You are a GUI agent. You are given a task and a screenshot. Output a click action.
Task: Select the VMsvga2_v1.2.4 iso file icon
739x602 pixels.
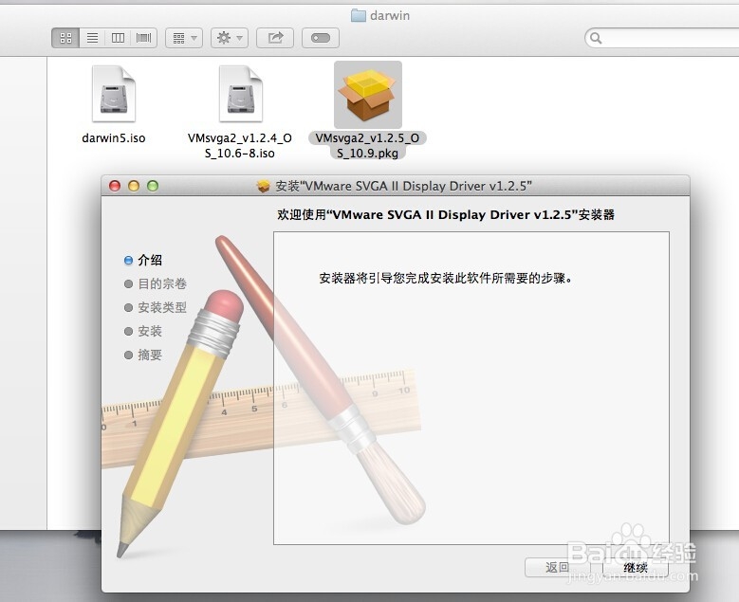pos(240,94)
